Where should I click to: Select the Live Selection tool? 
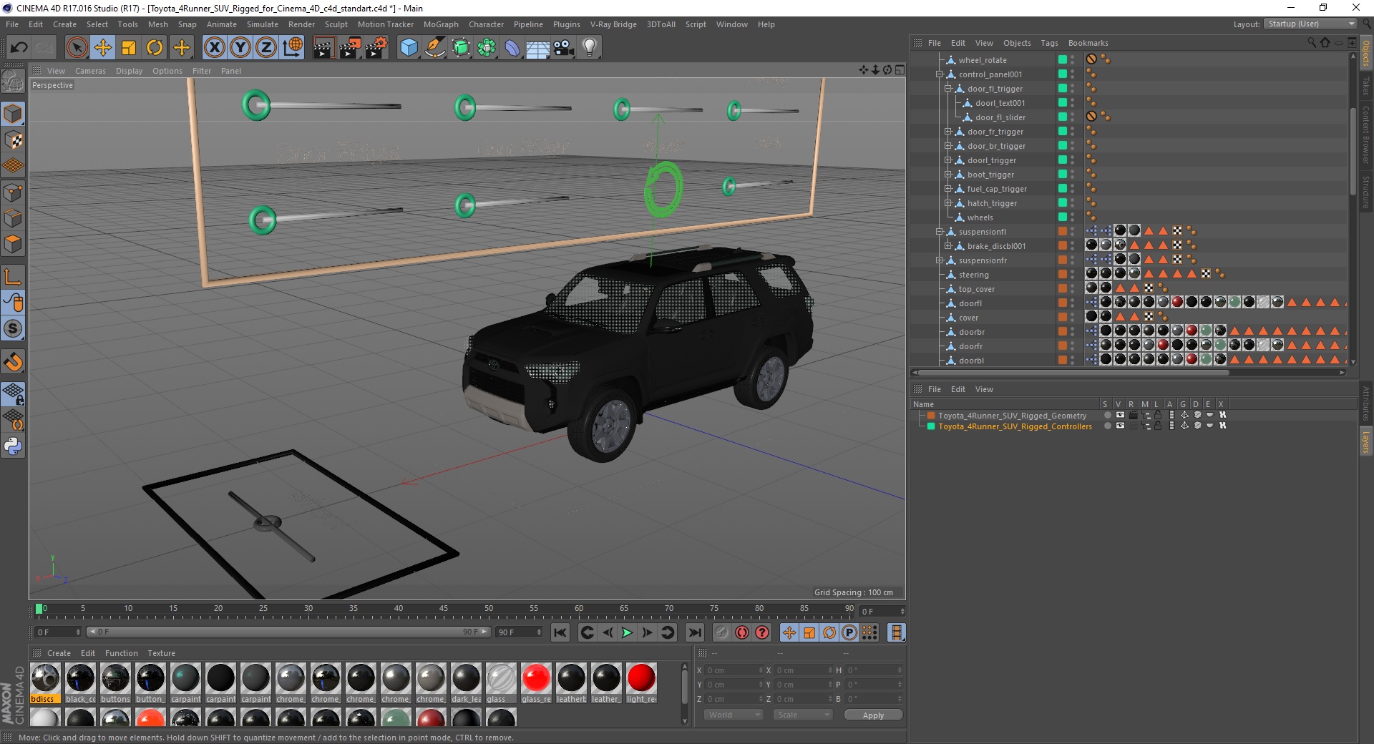click(77, 48)
